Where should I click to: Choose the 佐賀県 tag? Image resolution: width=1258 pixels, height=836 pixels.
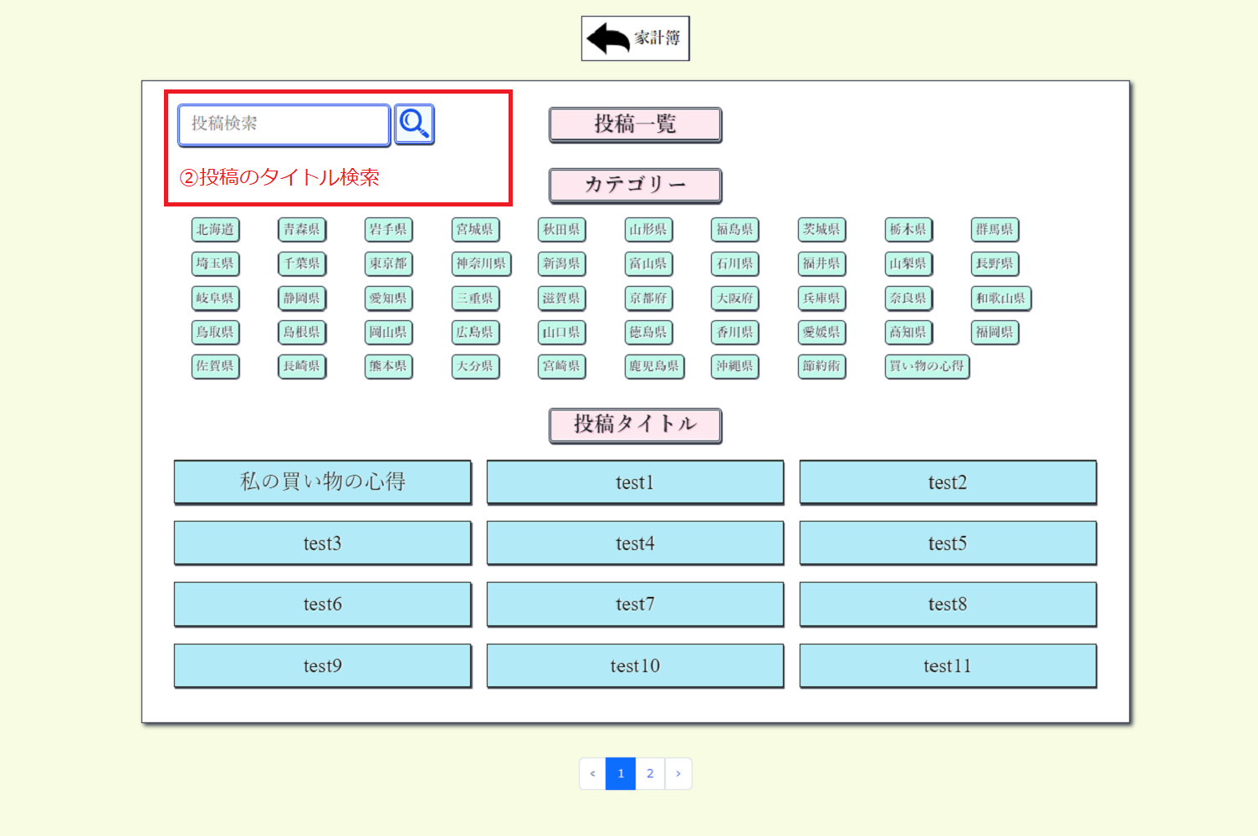[216, 367]
